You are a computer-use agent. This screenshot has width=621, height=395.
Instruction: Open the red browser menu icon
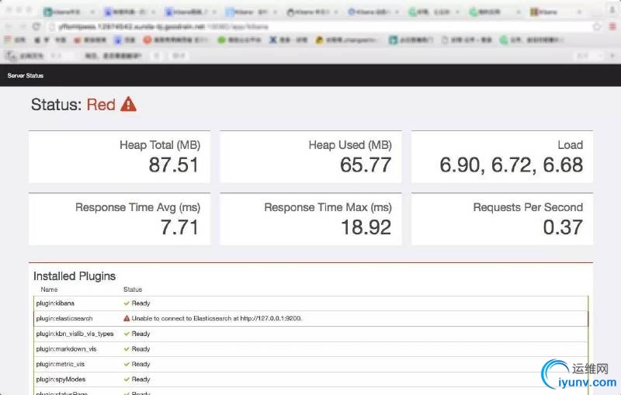point(612,26)
